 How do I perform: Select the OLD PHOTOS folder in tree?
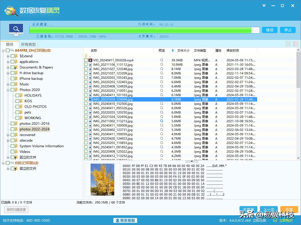(x=35, y=107)
